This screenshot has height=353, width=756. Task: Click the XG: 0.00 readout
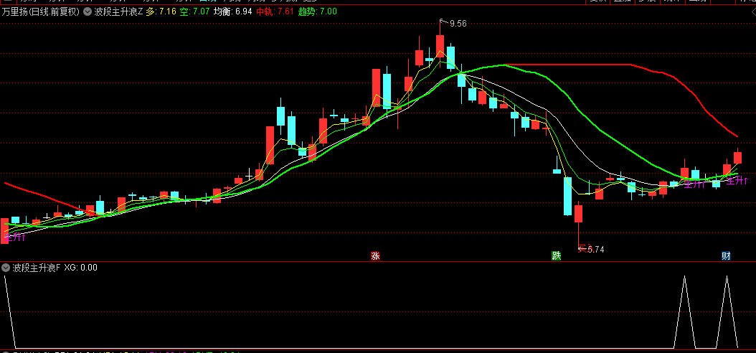coord(80,267)
